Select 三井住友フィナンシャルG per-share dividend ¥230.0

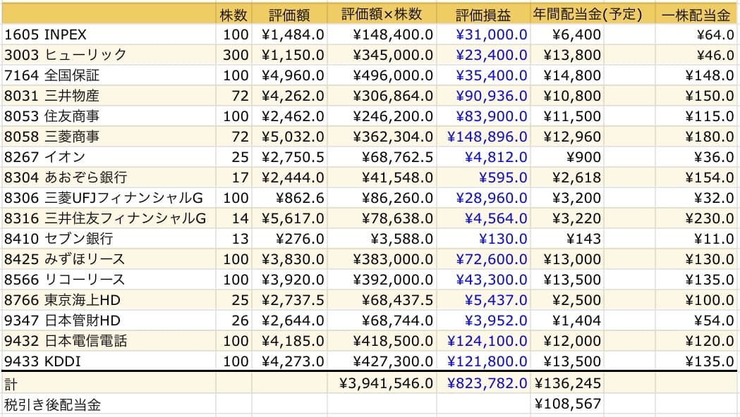pos(696,218)
